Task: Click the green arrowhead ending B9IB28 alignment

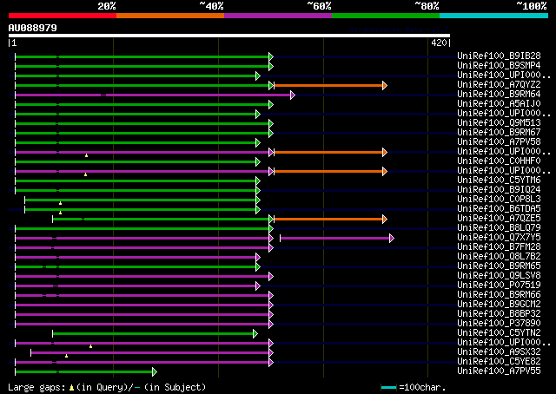Action: pyautogui.click(x=271, y=56)
